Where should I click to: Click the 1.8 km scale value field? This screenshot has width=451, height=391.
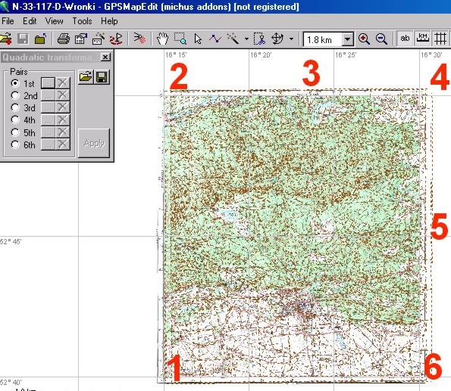(x=324, y=39)
